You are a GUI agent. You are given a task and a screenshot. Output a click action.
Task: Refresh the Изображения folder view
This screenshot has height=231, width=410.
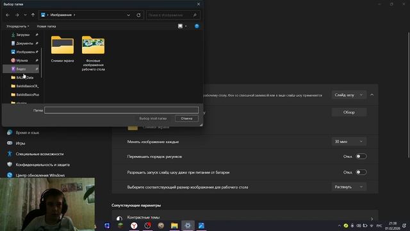click(x=138, y=15)
